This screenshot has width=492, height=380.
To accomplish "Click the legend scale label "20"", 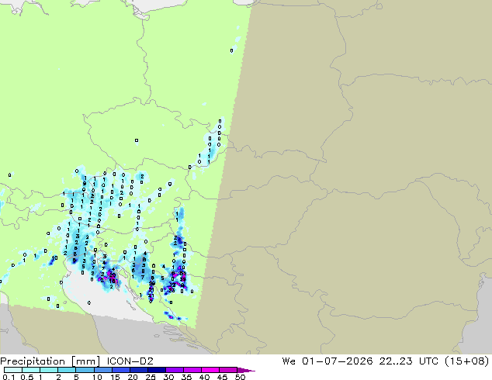I will point(133,377).
